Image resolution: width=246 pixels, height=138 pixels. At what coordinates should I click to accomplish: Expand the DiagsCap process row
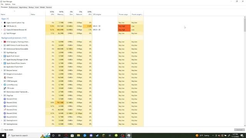click(x=2, y=95)
